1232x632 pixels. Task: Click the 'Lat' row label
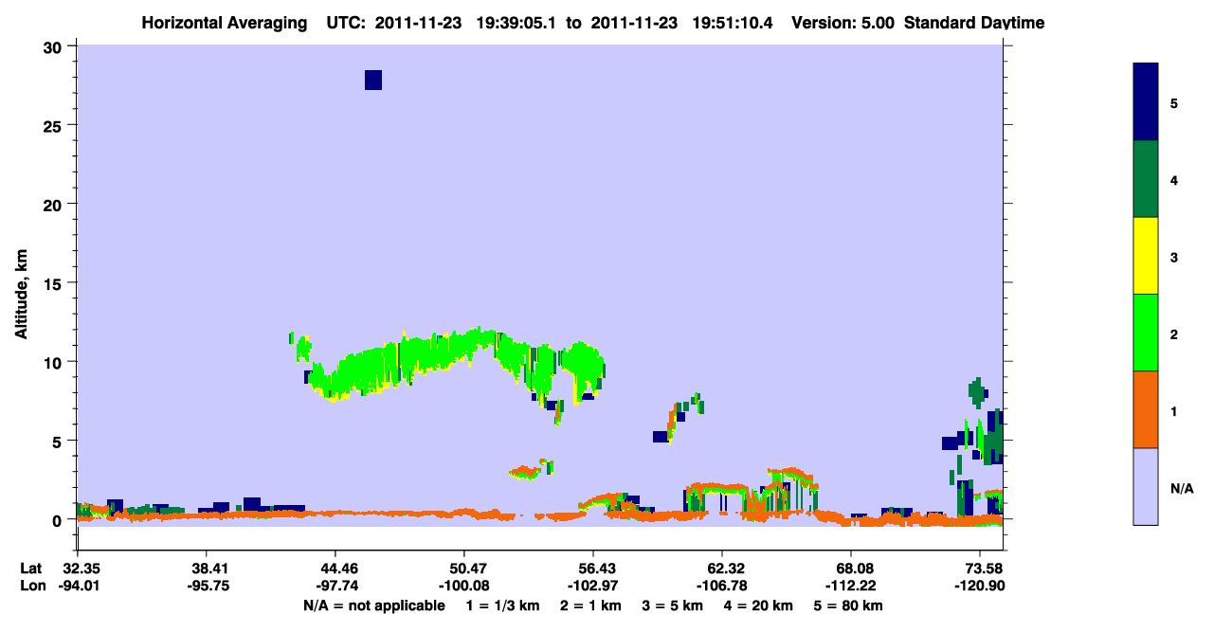pos(31,569)
